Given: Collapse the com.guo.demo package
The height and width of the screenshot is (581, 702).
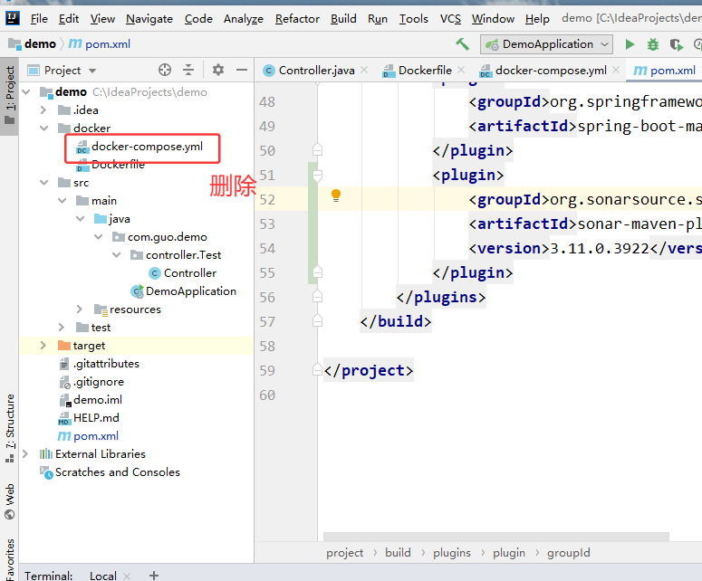Looking at the screenshot, I should pyautogui.click(x=98, y=237).
